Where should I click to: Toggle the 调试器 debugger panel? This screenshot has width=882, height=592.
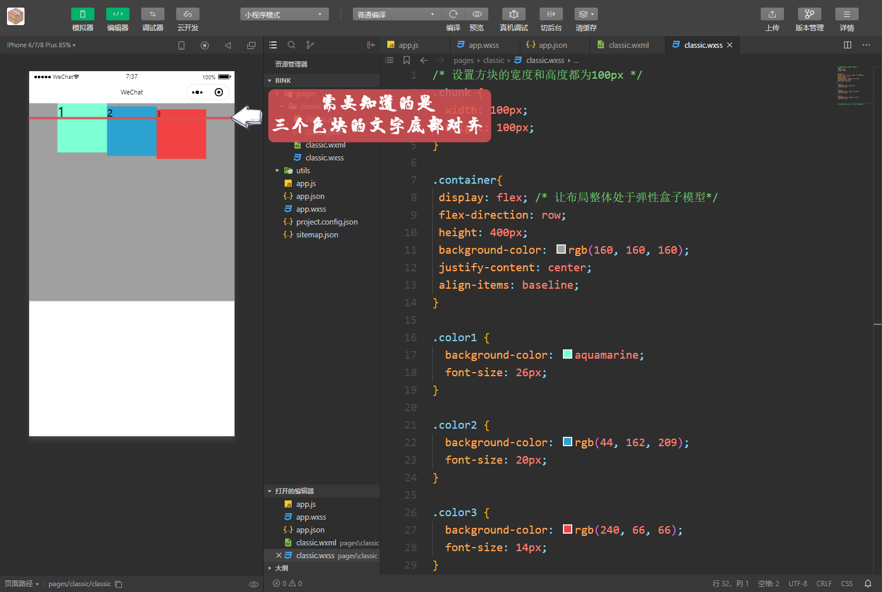153,14
